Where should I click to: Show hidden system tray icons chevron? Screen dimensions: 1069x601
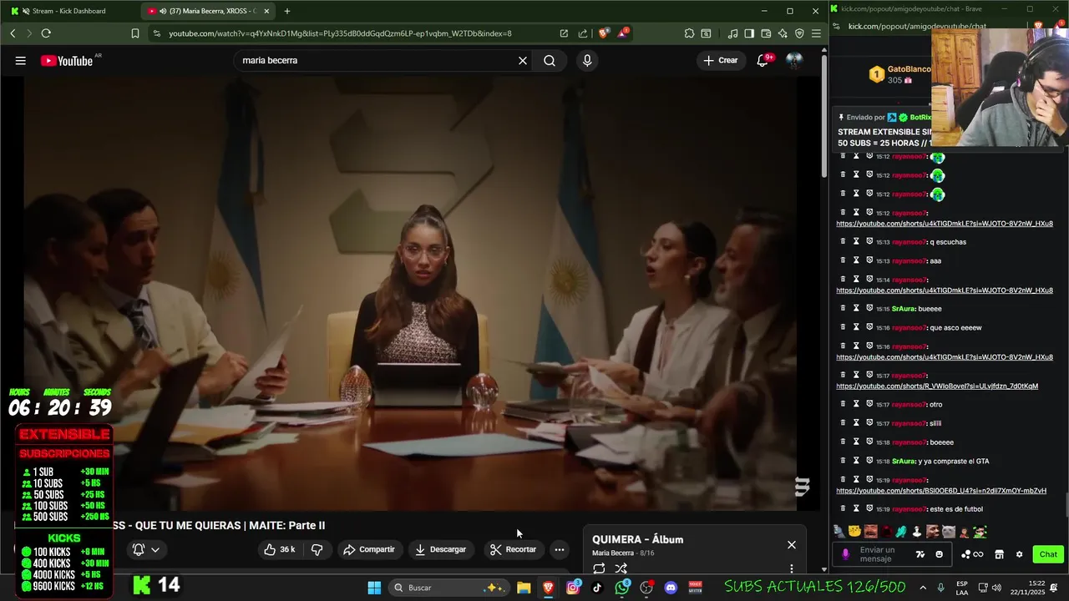[923, 588]
